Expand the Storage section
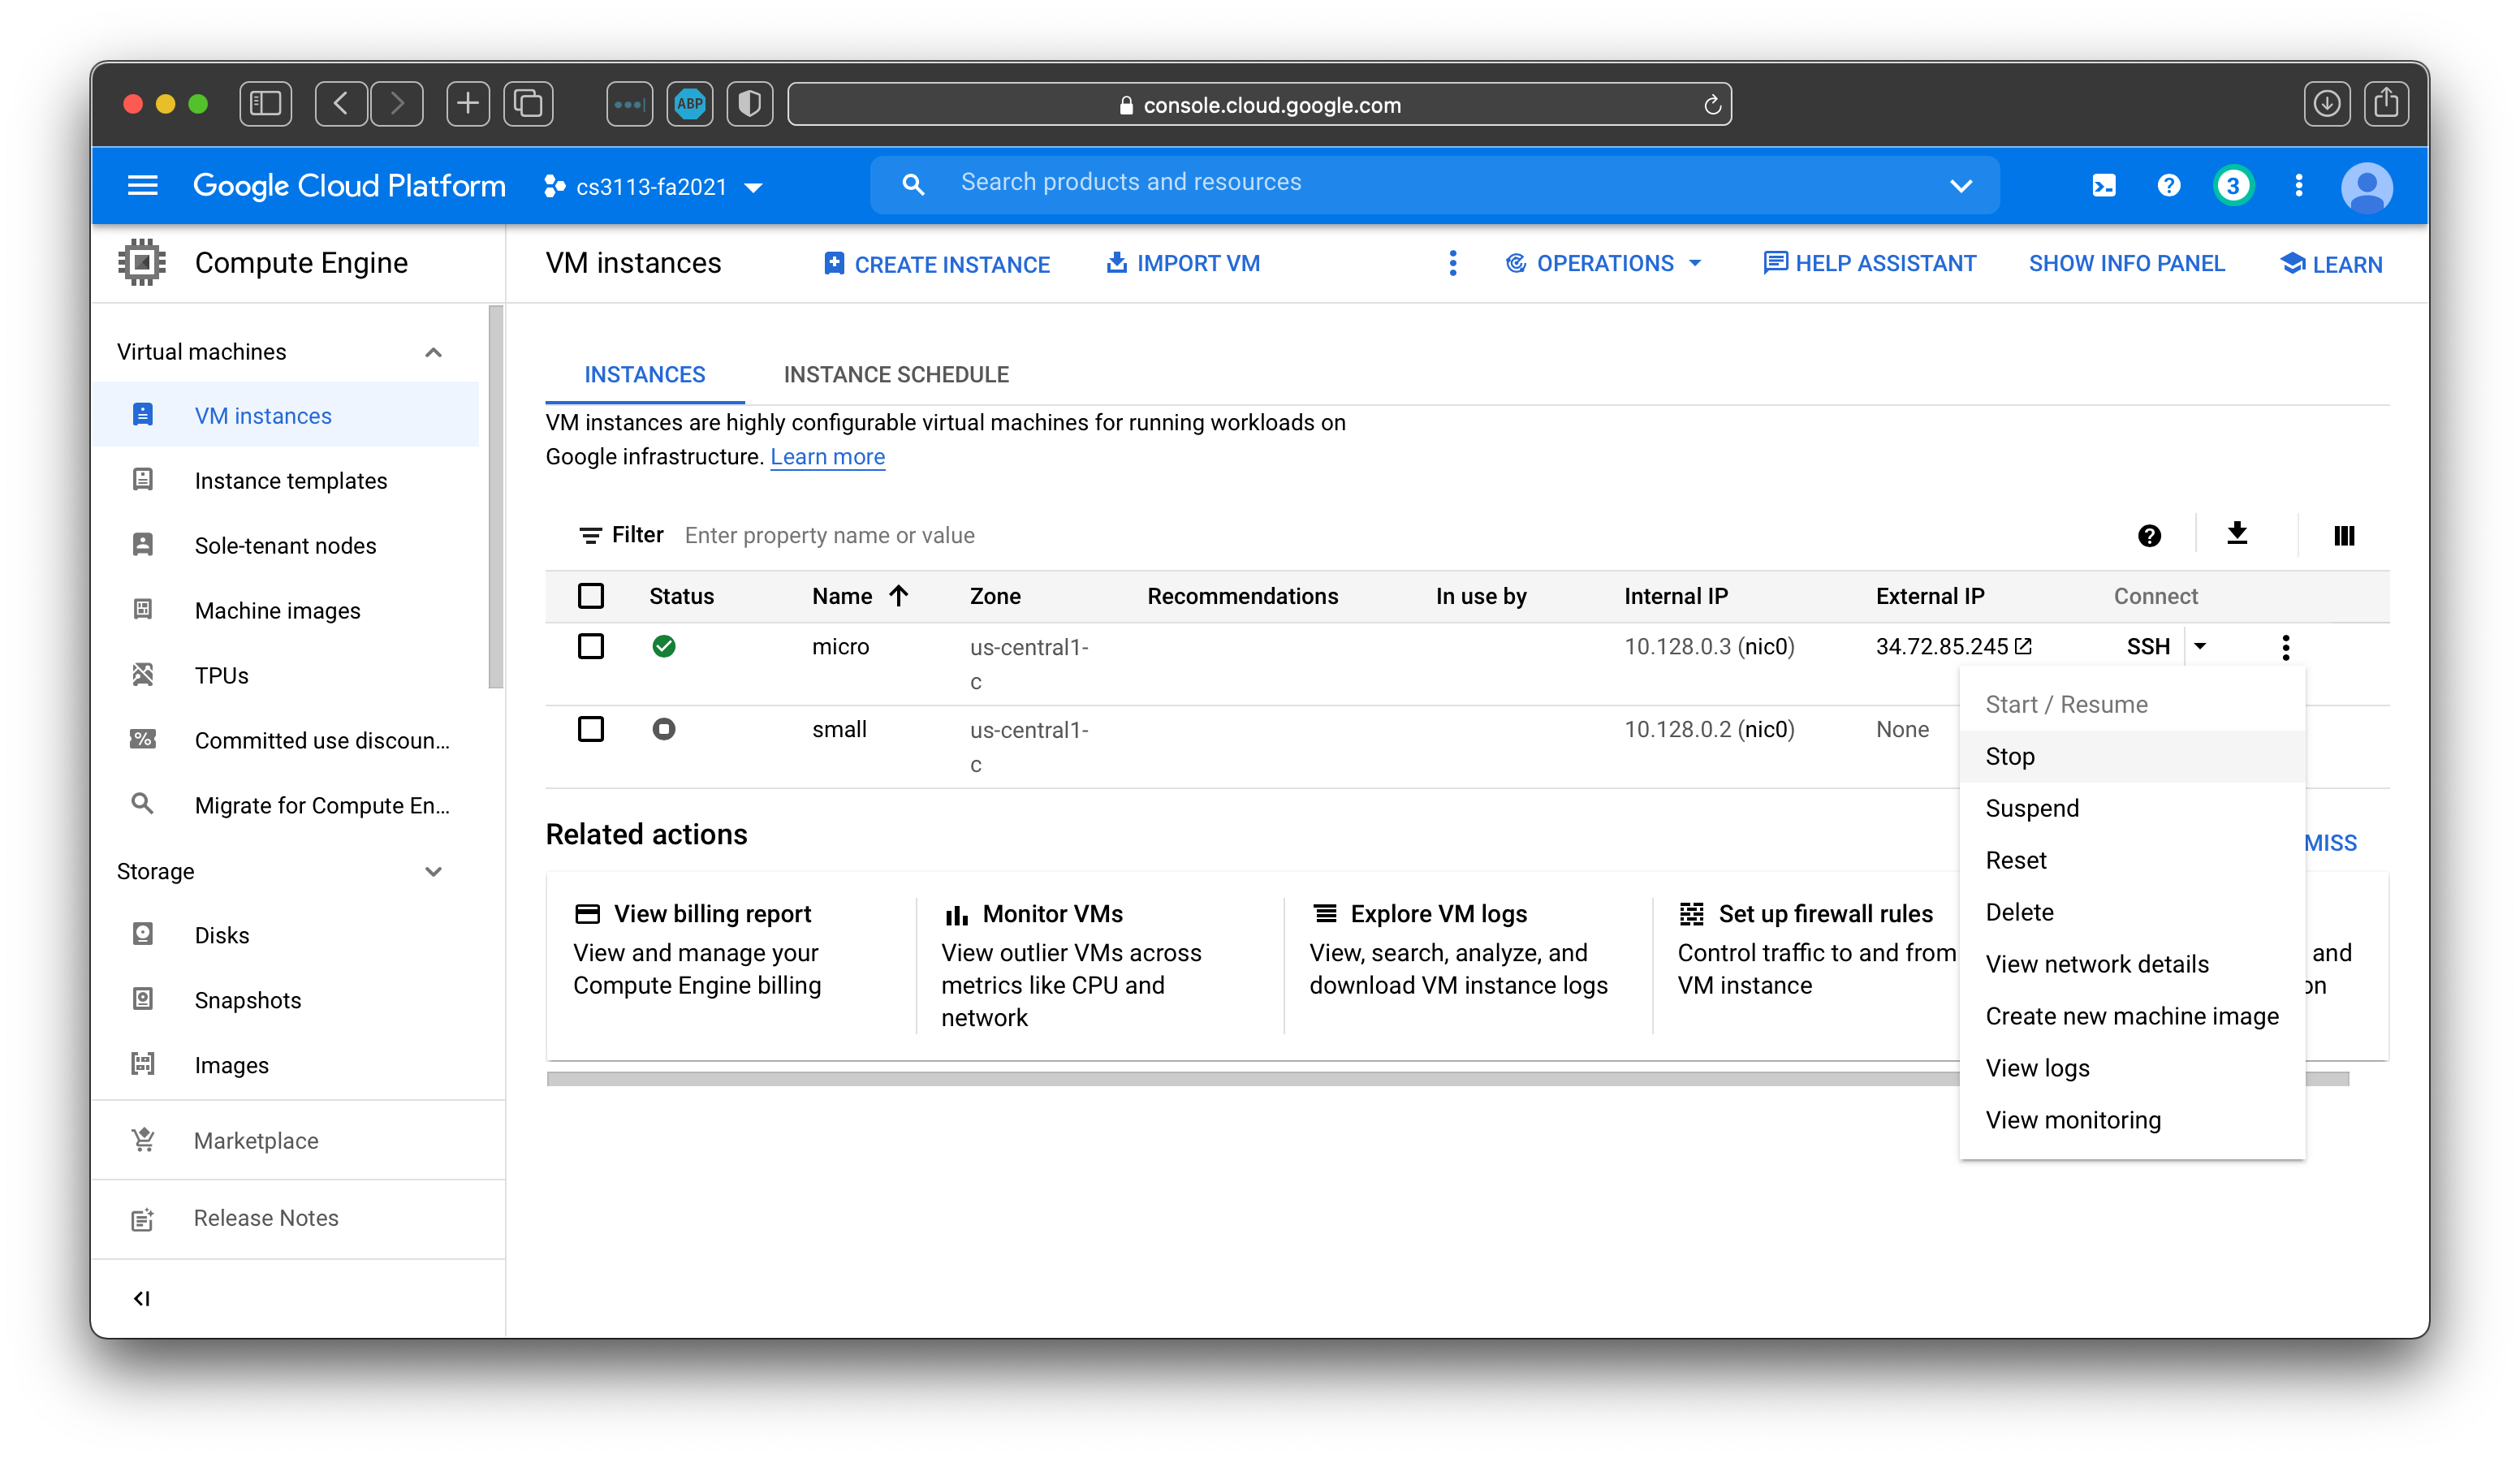This screenshot has height=1458, width=2520. (434, 871)
